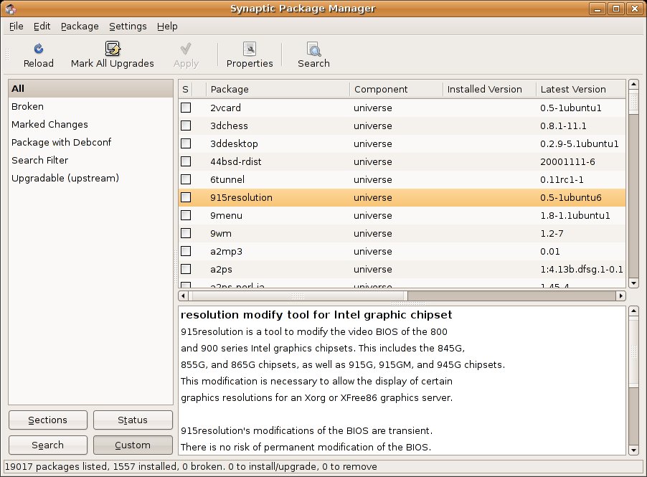Select Upgradable (upstream) filter
647x477 pixels.
[90, 179]
